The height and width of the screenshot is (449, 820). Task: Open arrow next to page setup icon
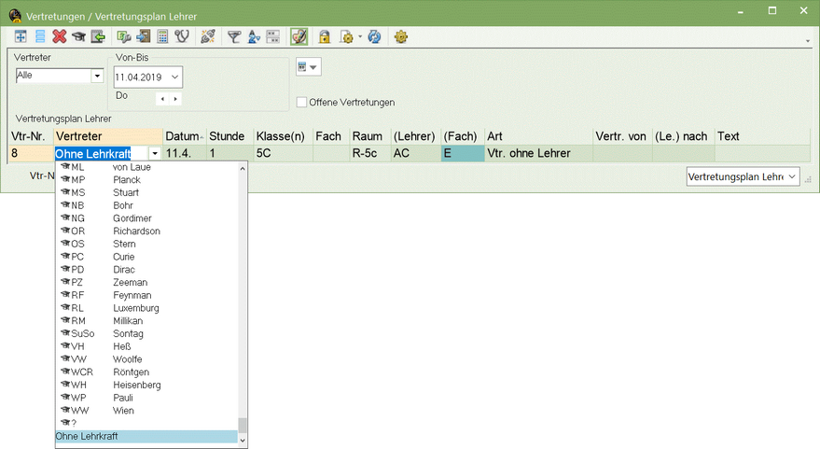360,36
